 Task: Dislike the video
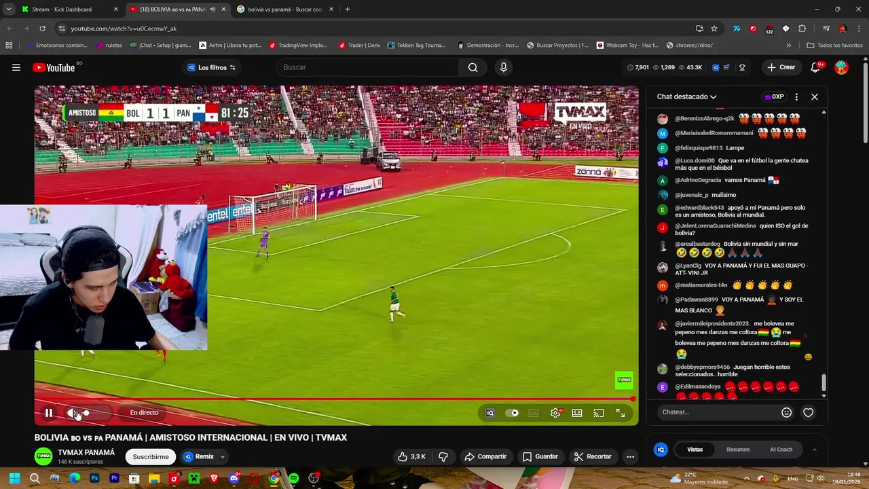pyautogui.click(x=443, y=456)
